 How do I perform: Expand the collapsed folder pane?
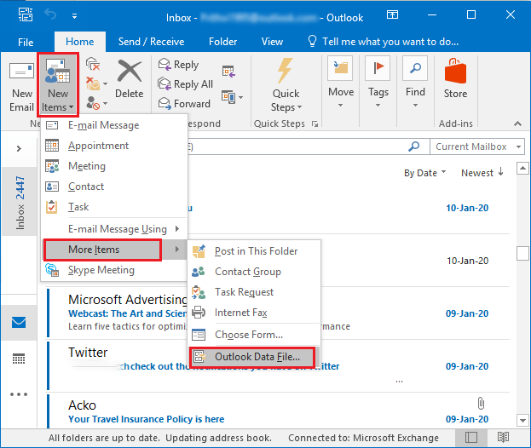pyautogui.click(x=19, y=148)
